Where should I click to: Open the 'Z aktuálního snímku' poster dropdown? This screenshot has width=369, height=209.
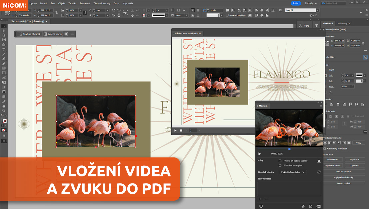coord(293,172)
